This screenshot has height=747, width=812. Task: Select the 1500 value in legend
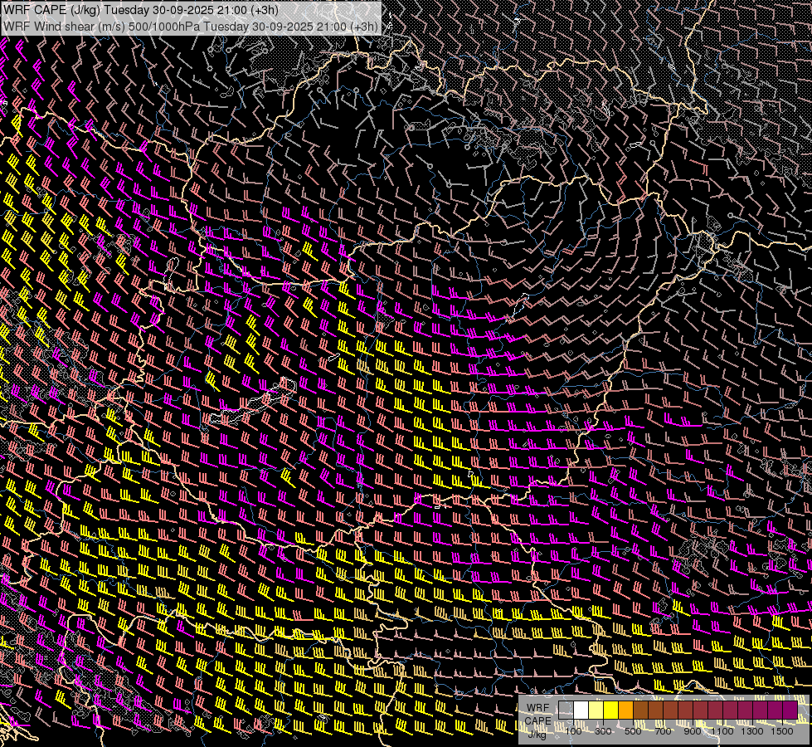point(782,730)
